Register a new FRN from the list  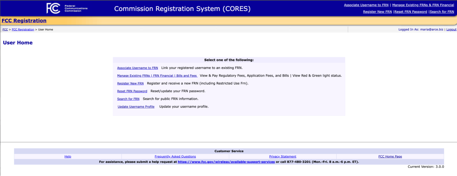pos(130,83)
